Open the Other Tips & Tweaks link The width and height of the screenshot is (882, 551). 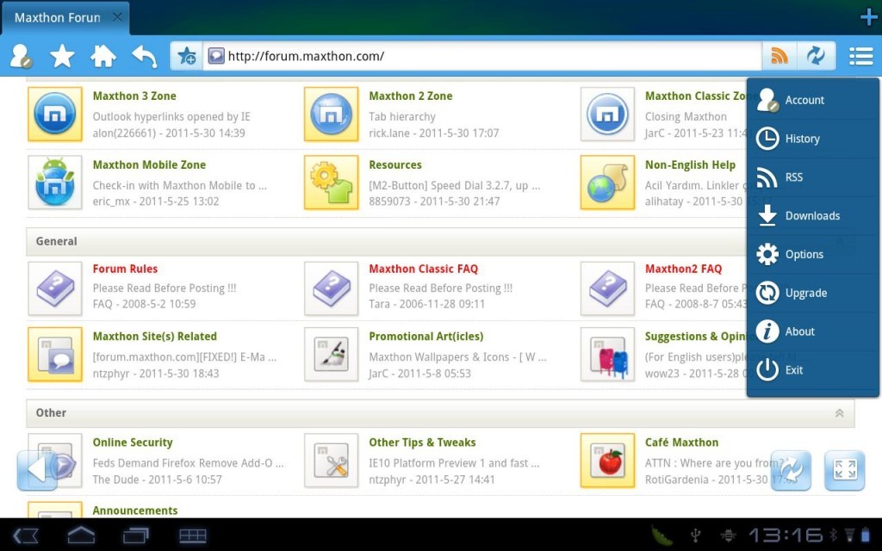click(x=422, y=443)
